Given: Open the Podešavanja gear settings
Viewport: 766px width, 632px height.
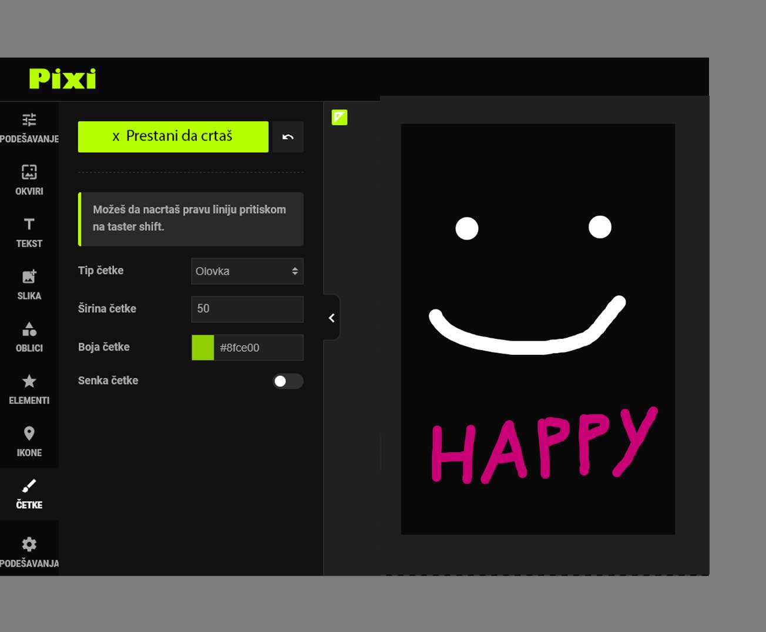Looking at the screenshot, I should click(x=29, y=552).
